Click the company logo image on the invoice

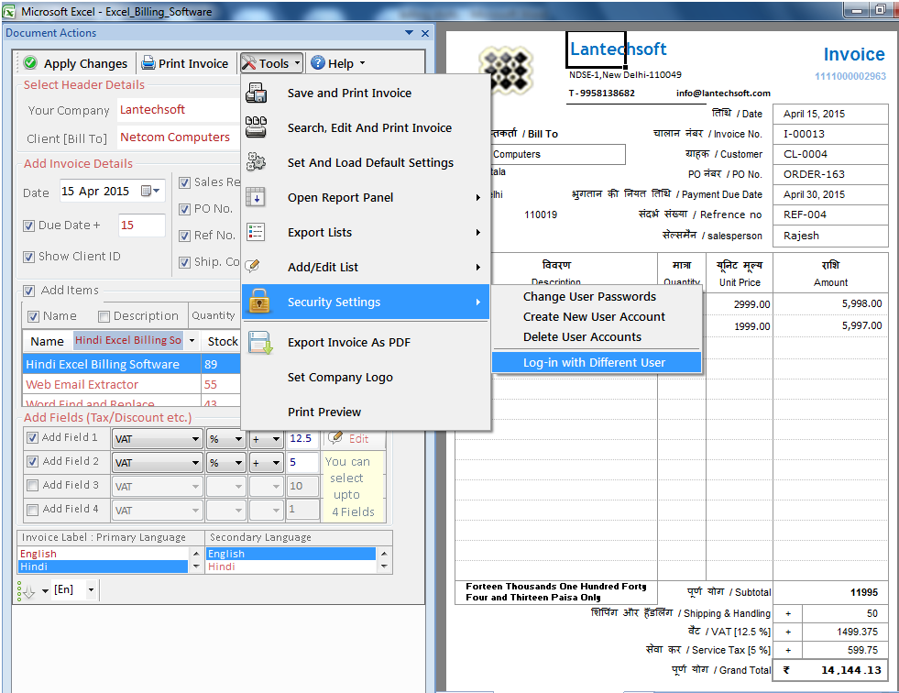(506, 70)
